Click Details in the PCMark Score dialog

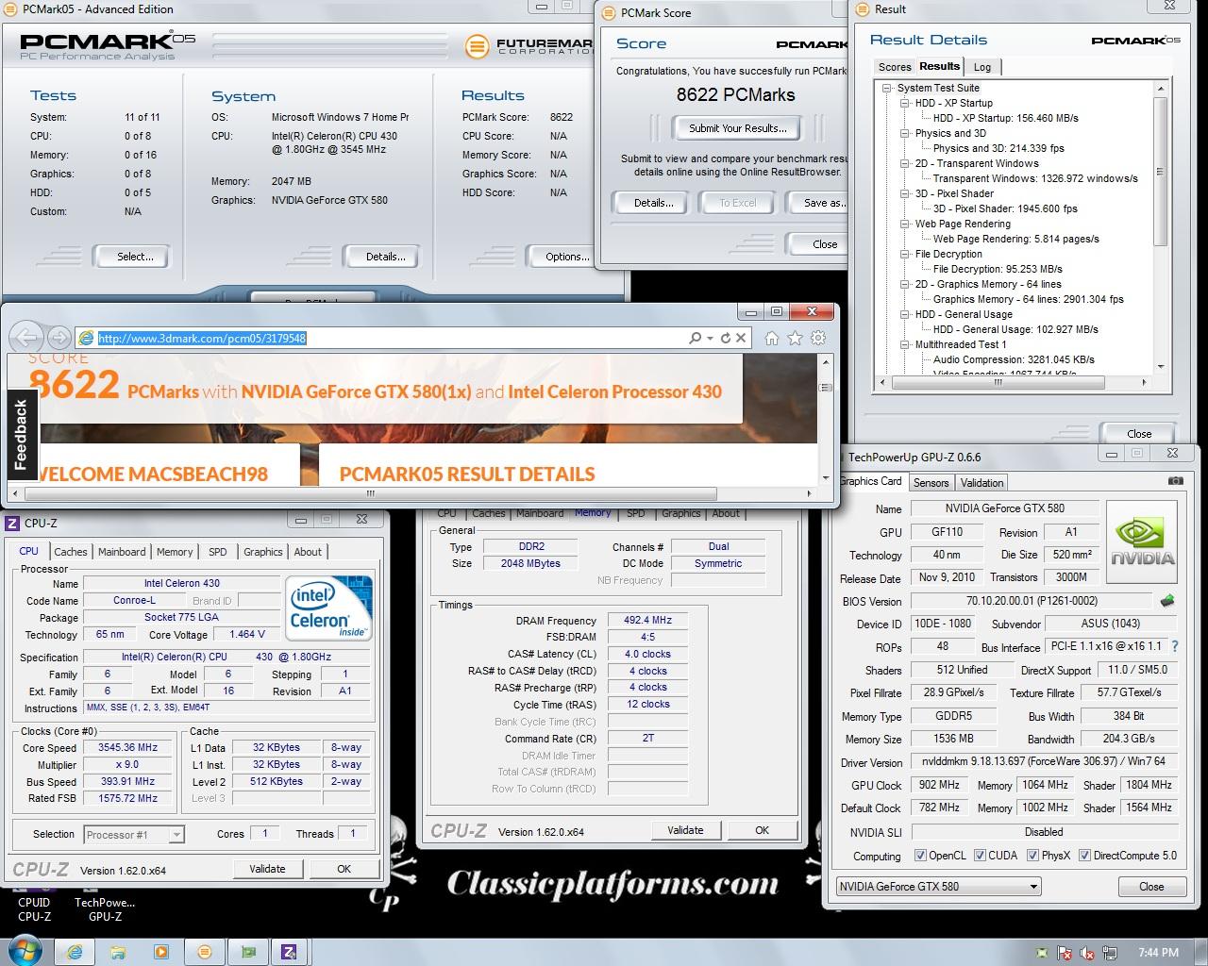pos(653,203)
